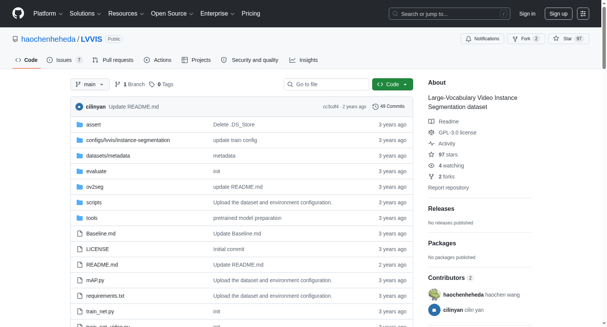Expand the Solutions menu
Viewport: 607px width, 327px height.
[85, 14]
